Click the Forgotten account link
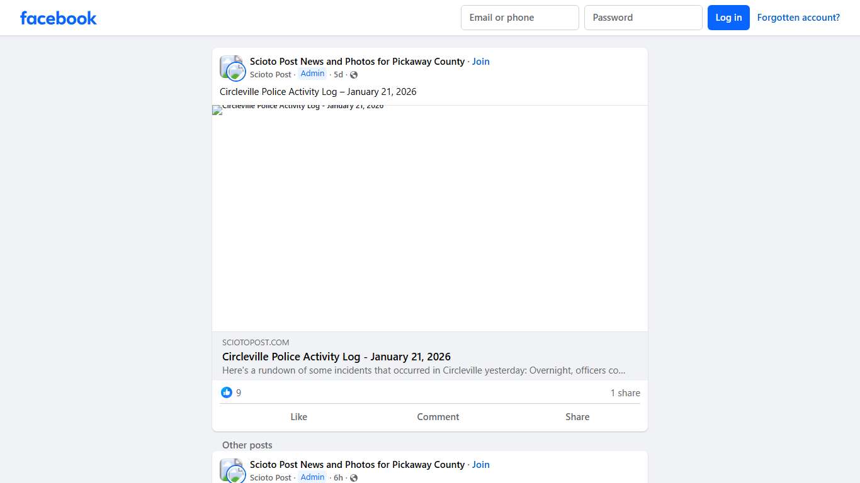This screenshot has height=483, width=860. (x=798, y=17)
